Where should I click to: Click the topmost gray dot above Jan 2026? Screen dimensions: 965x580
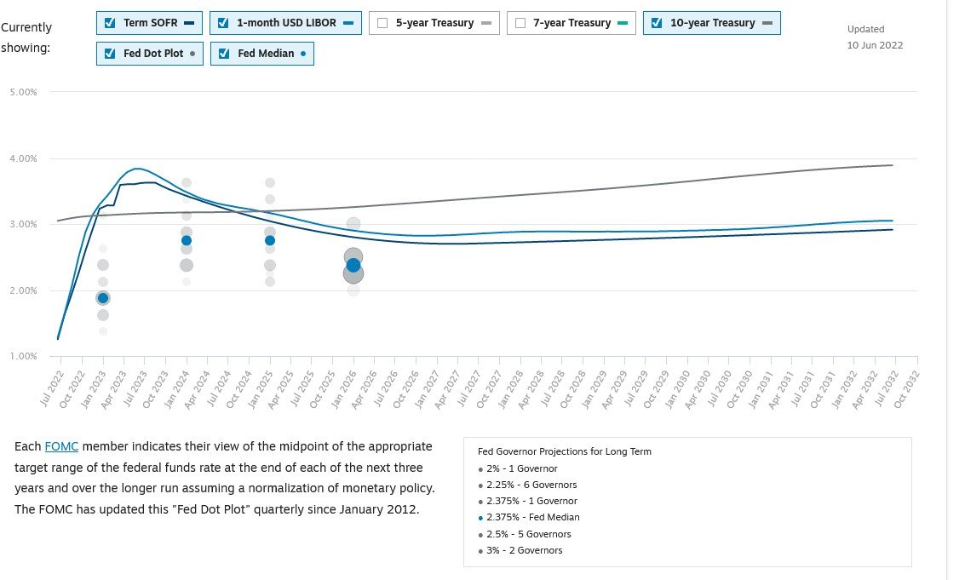point(353,224)
